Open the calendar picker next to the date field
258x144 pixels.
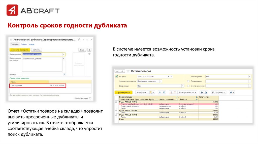(x=171, y=77)
